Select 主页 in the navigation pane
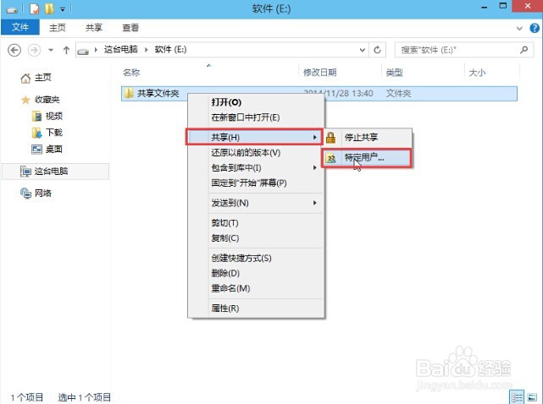The image size is (543, 404). point(43,78)
